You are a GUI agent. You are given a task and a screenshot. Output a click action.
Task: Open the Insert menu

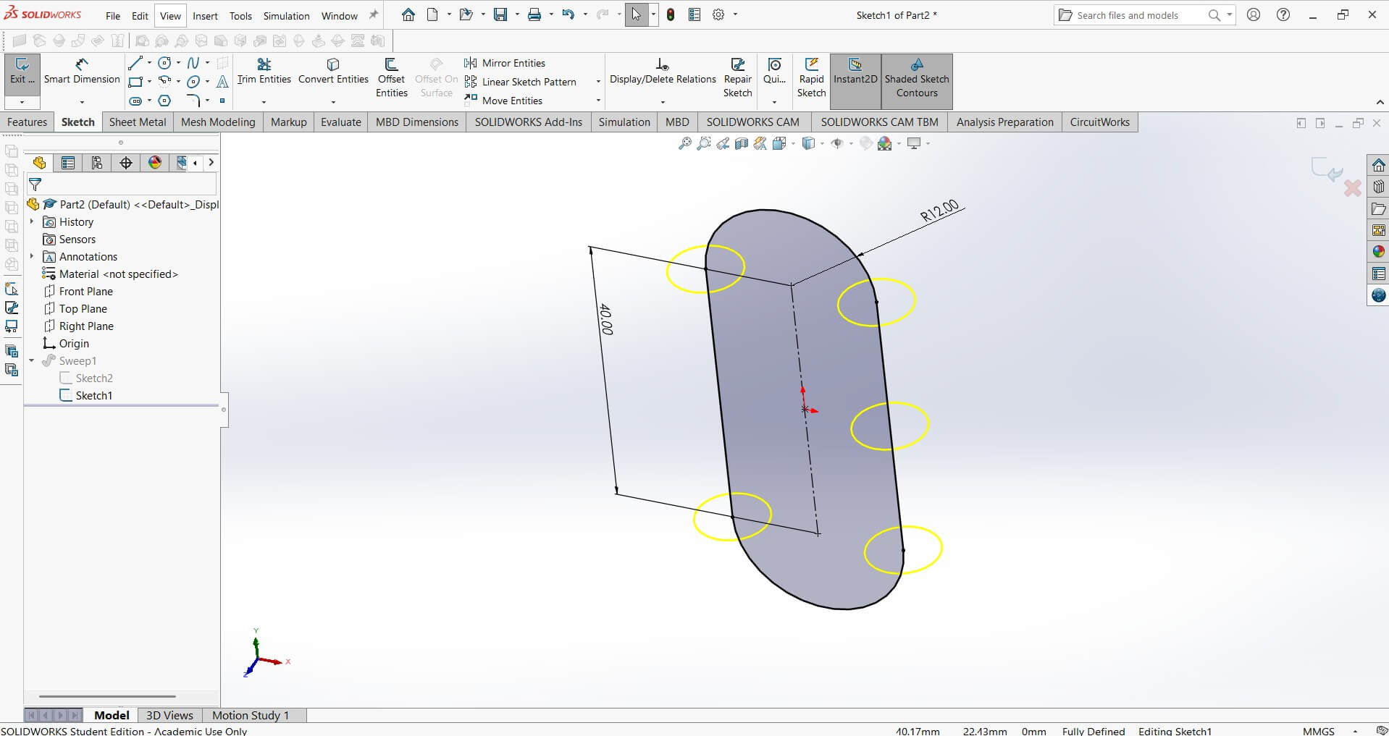tap(205, 16)
